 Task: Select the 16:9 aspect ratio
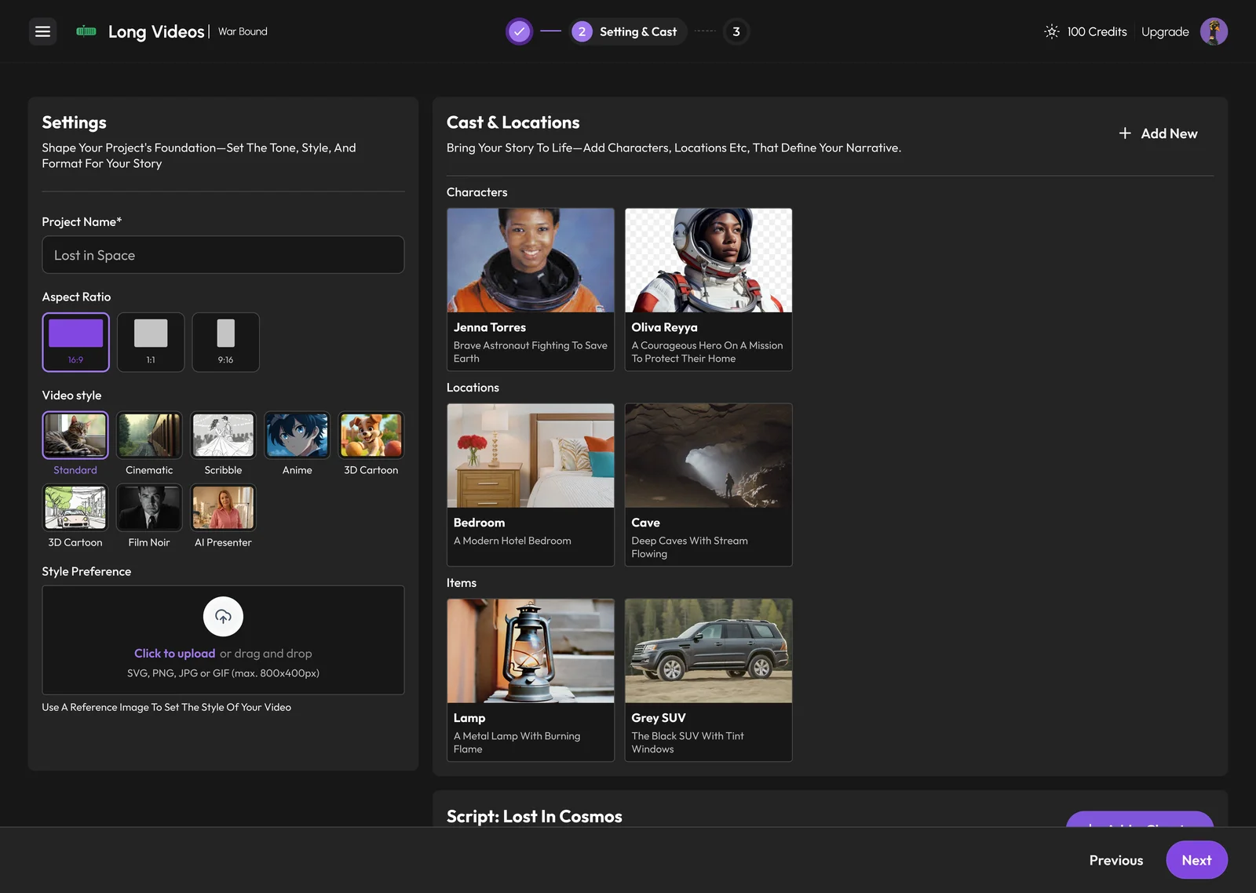pyautogui.click(x=75, y=342)
